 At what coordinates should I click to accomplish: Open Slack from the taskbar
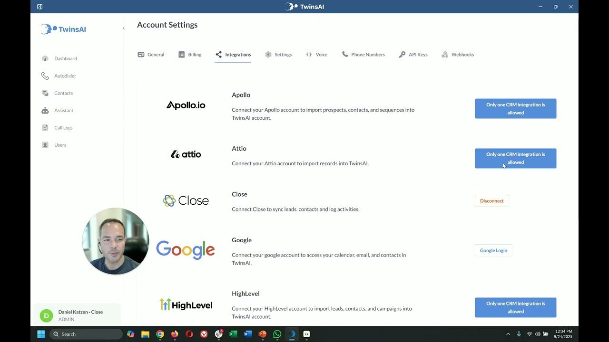click(219, 334)
